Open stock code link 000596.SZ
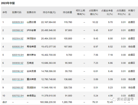Screen dimensions: 138x105 [18, 71]
